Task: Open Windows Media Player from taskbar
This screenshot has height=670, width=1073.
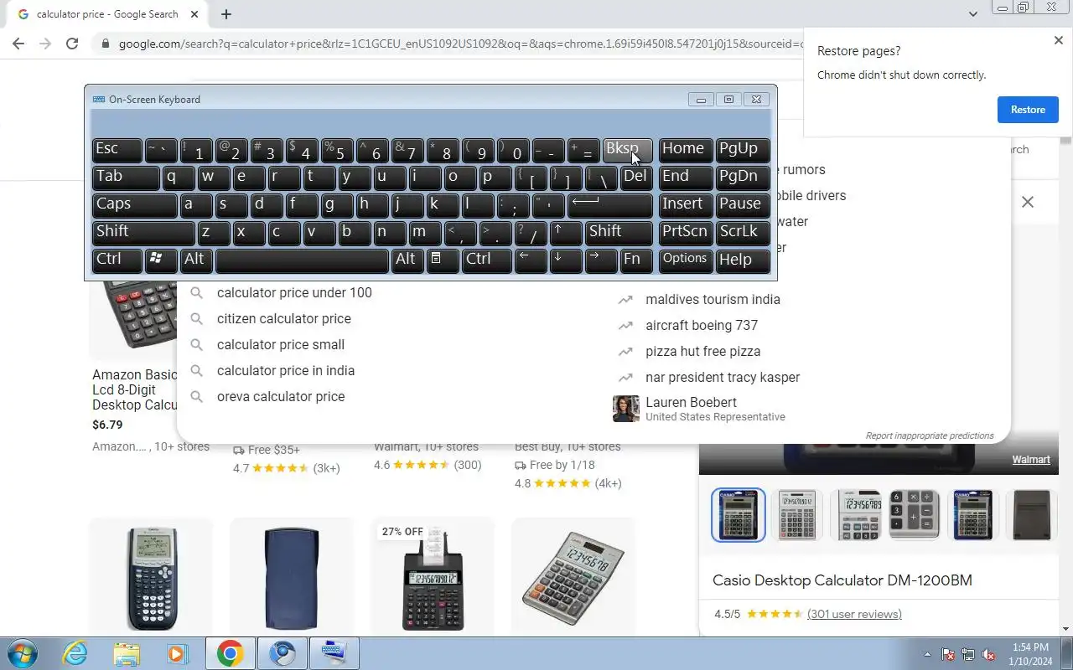Action: coord(177,653)
